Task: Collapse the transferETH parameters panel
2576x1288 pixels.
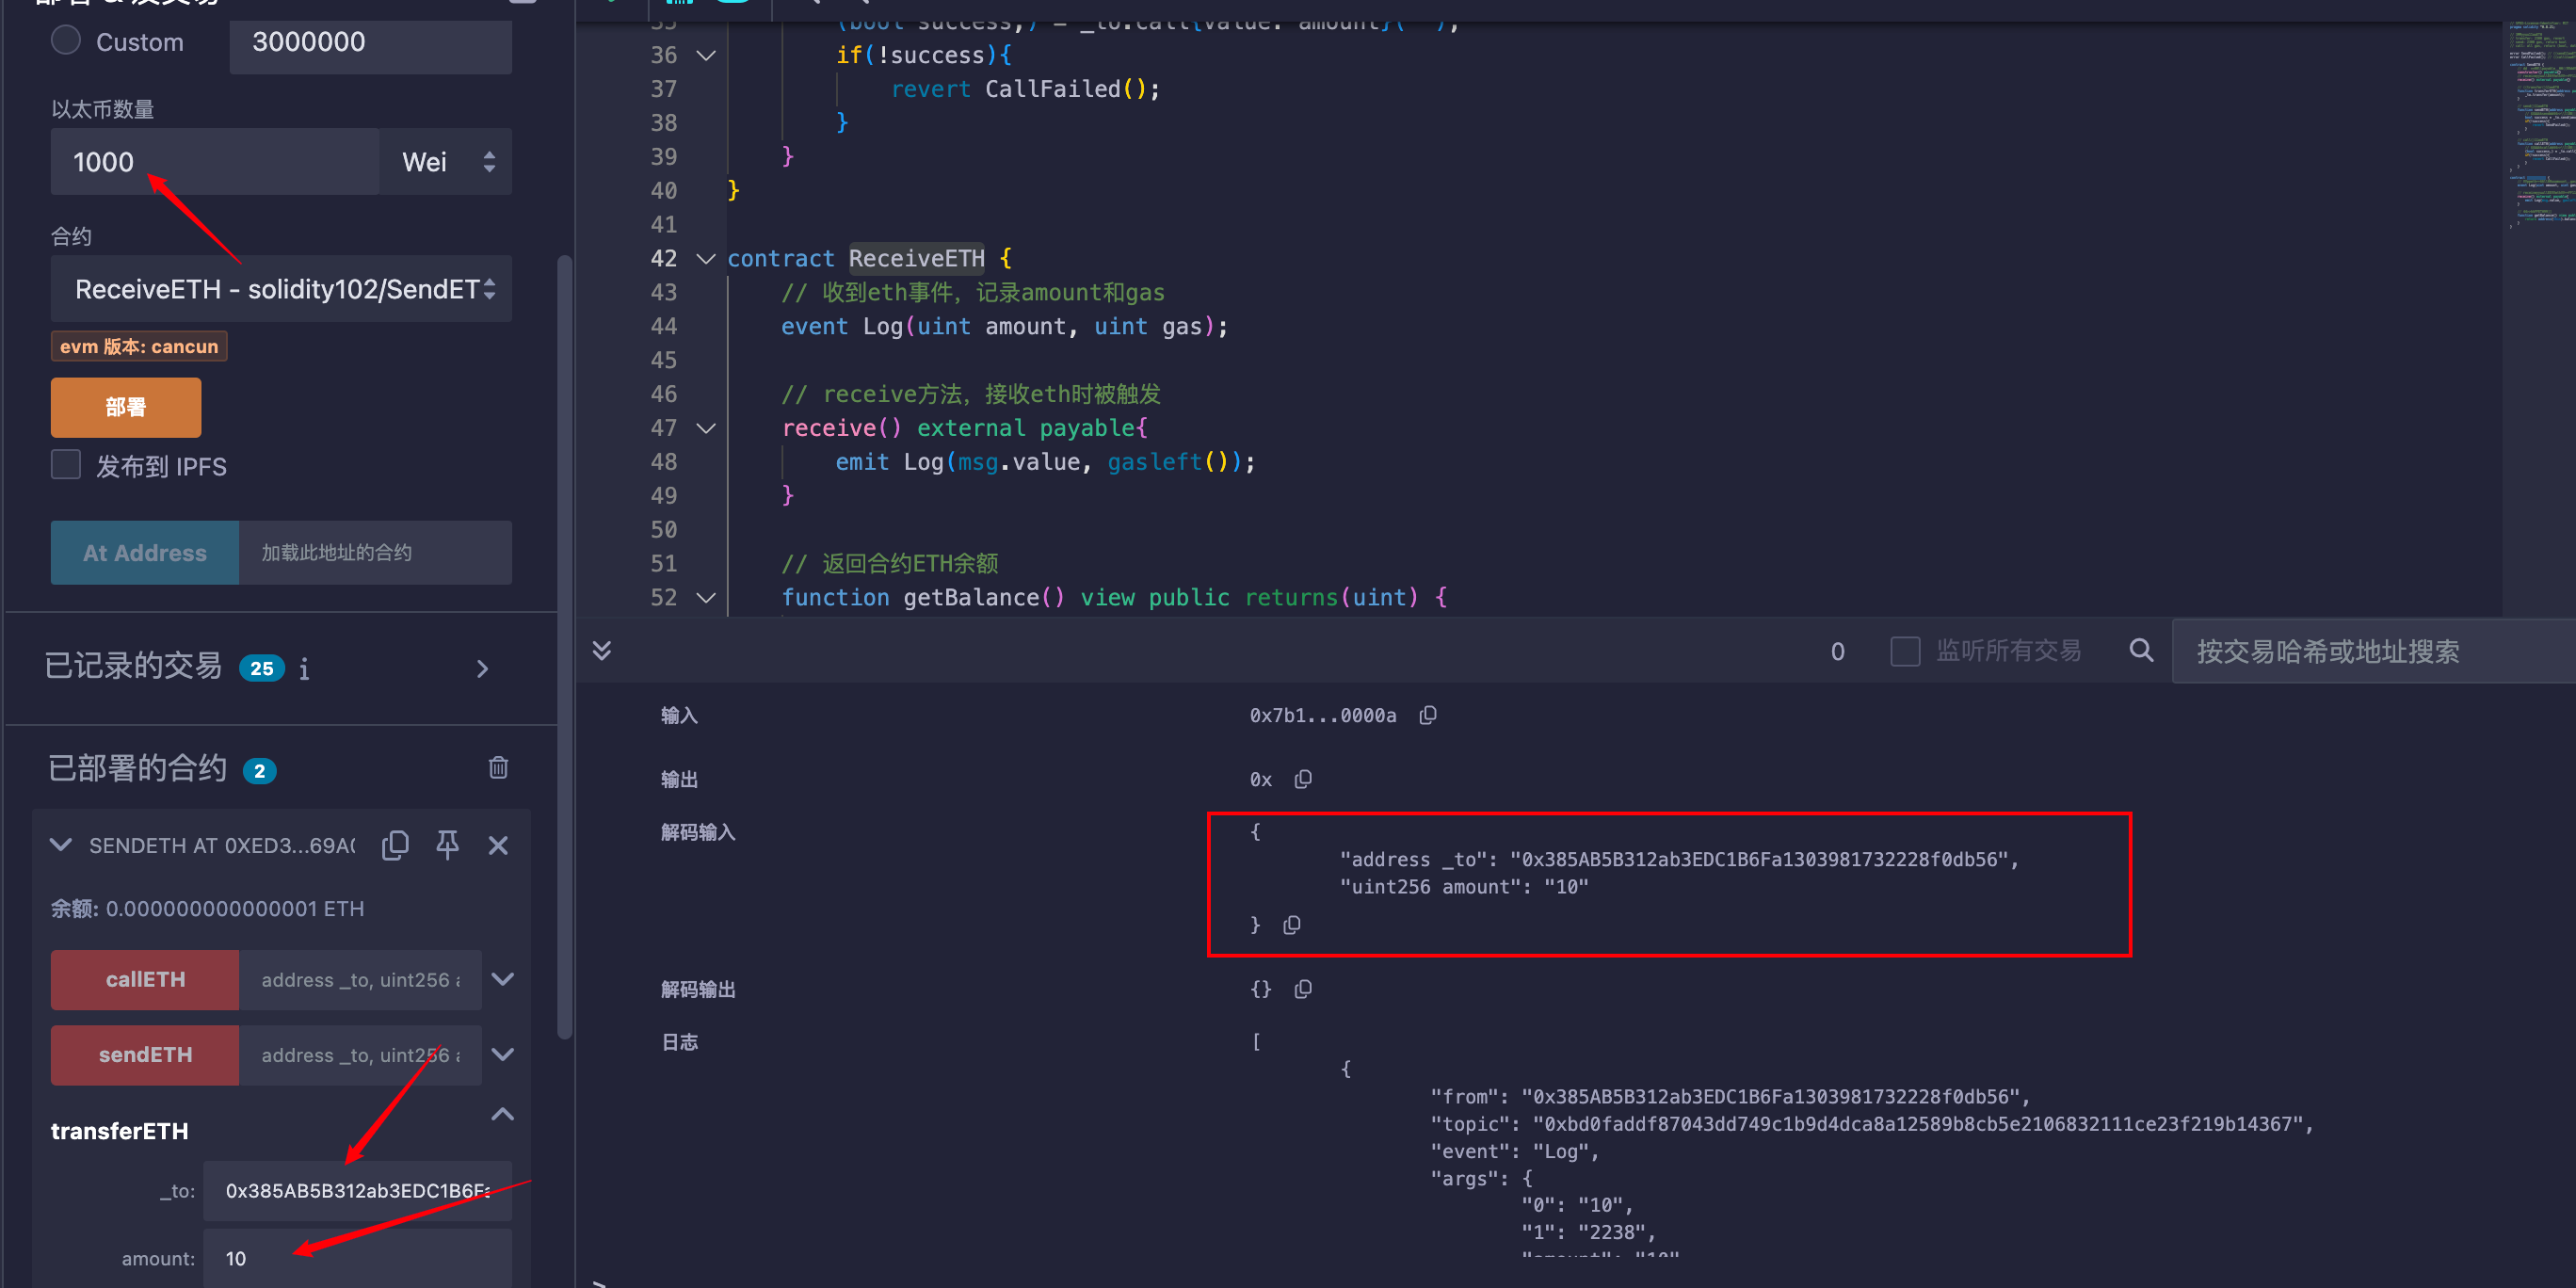Action: click(503, 1114)
